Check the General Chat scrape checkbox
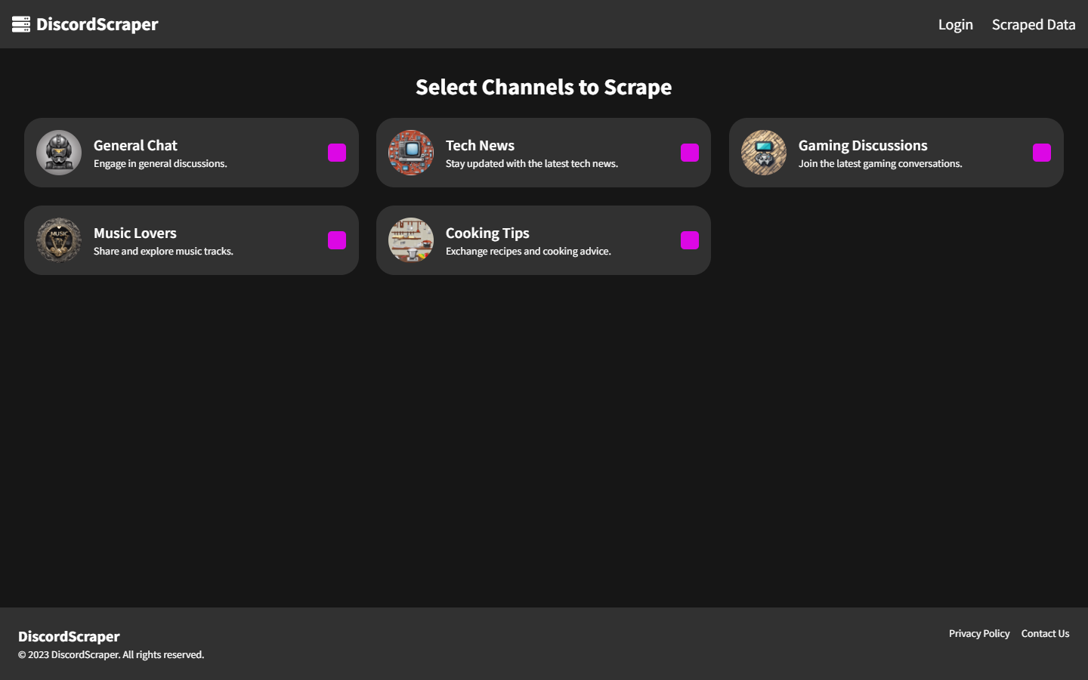This screenshot has height=680, width=1088. [x=336, y=152]
